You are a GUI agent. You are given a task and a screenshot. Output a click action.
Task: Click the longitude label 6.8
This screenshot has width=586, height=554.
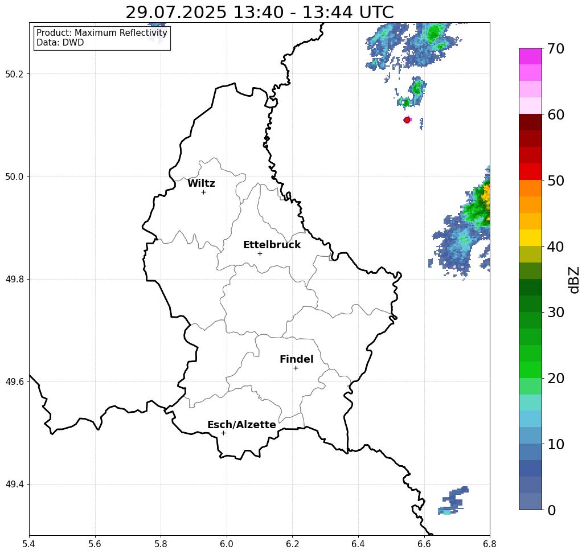[490, 544]
